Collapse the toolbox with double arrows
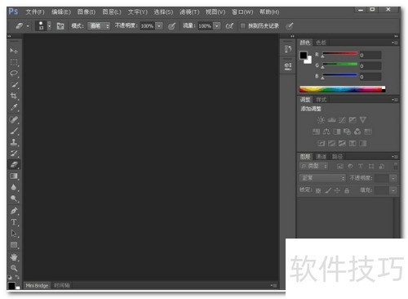The height and width of the screenshot is (299, 408). (x=9, y=36)
